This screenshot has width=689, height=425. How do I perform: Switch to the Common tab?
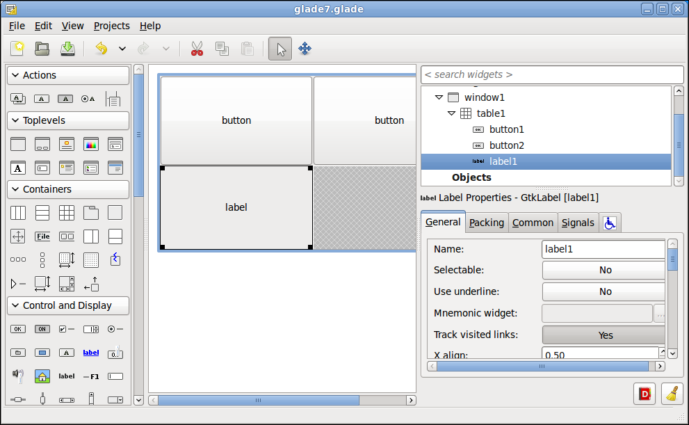[533, 223]
